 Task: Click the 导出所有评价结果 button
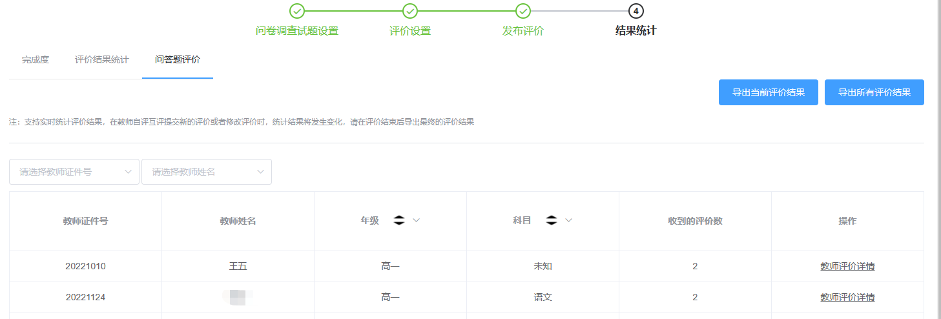[874, 92]
